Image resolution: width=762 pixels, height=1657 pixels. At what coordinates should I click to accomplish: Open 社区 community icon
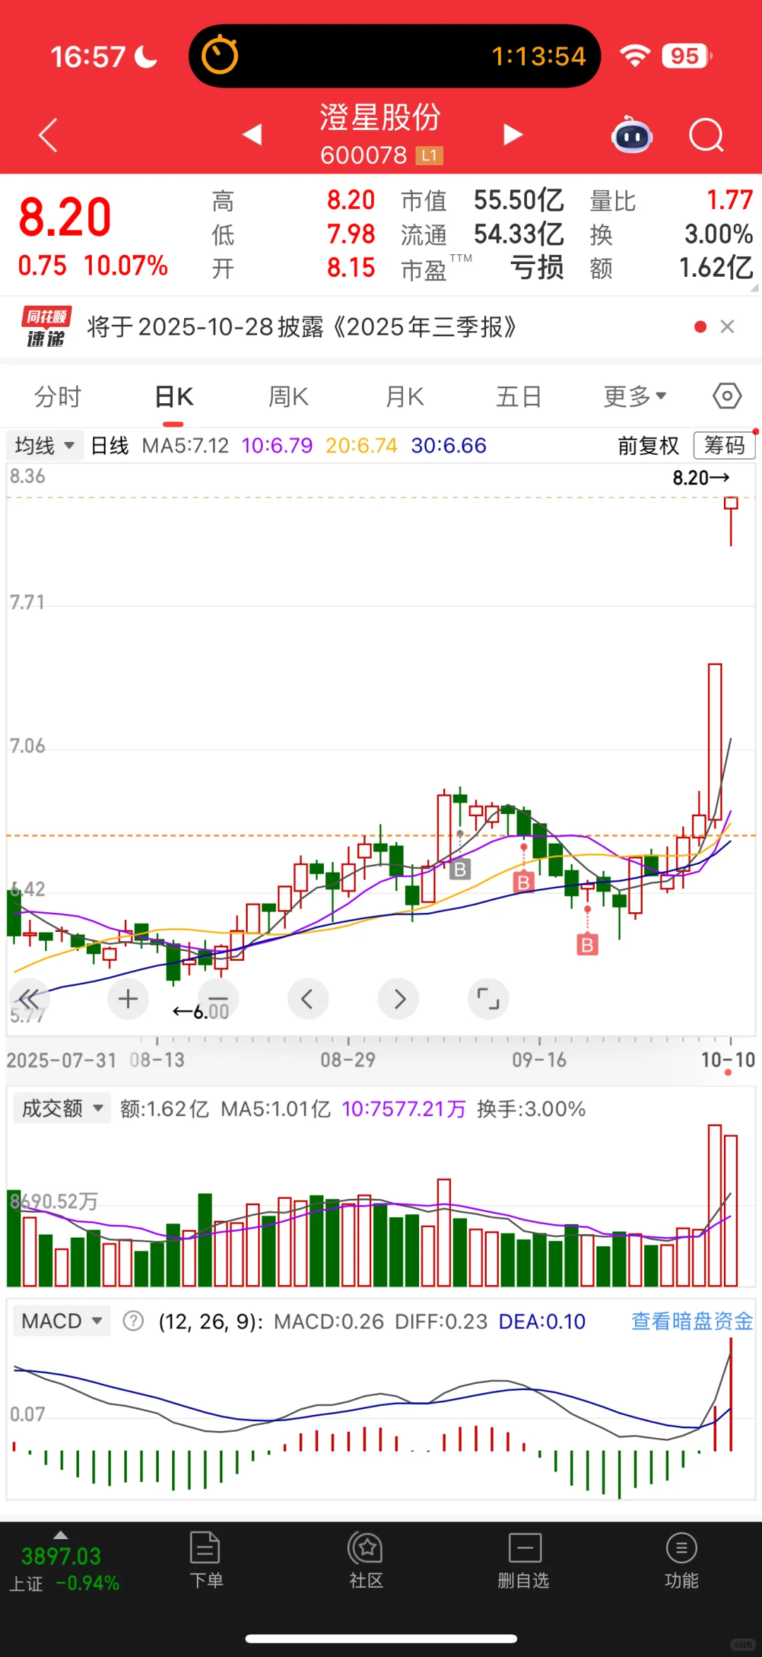coord(365,1560)
